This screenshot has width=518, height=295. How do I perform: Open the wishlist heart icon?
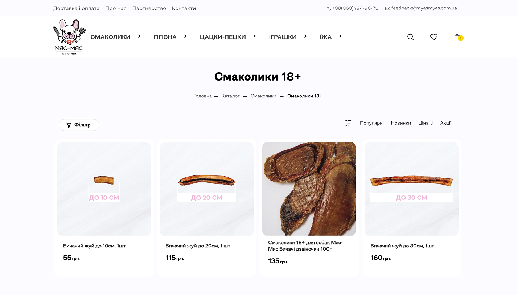point(434,37)
